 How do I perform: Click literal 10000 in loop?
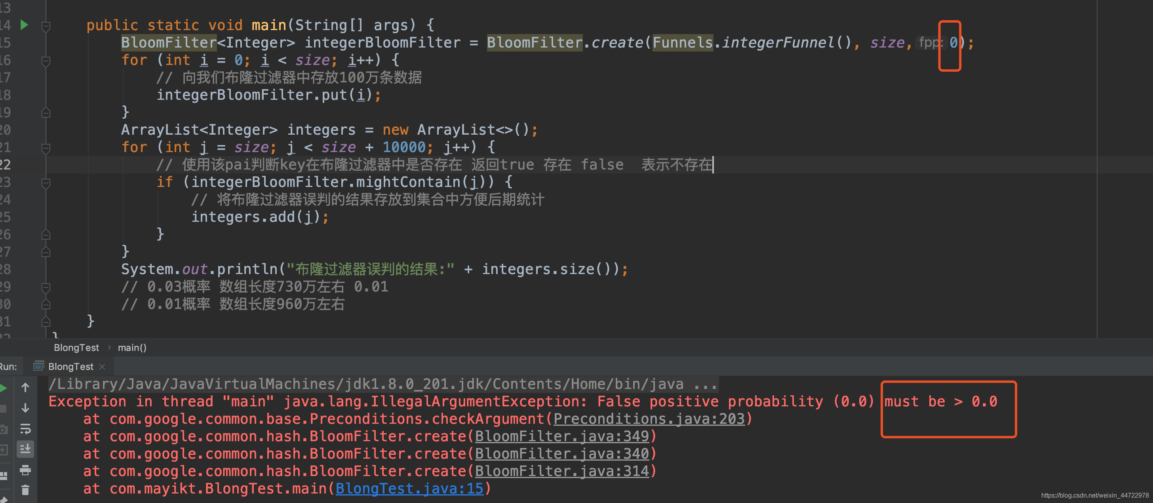point(404,147)
